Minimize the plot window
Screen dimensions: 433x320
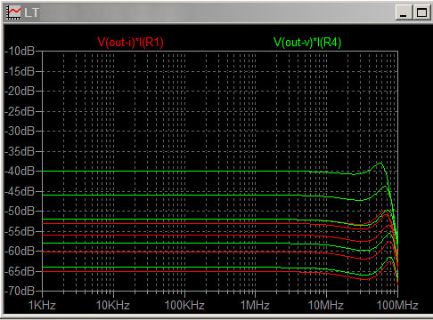(x=404, y=12)
